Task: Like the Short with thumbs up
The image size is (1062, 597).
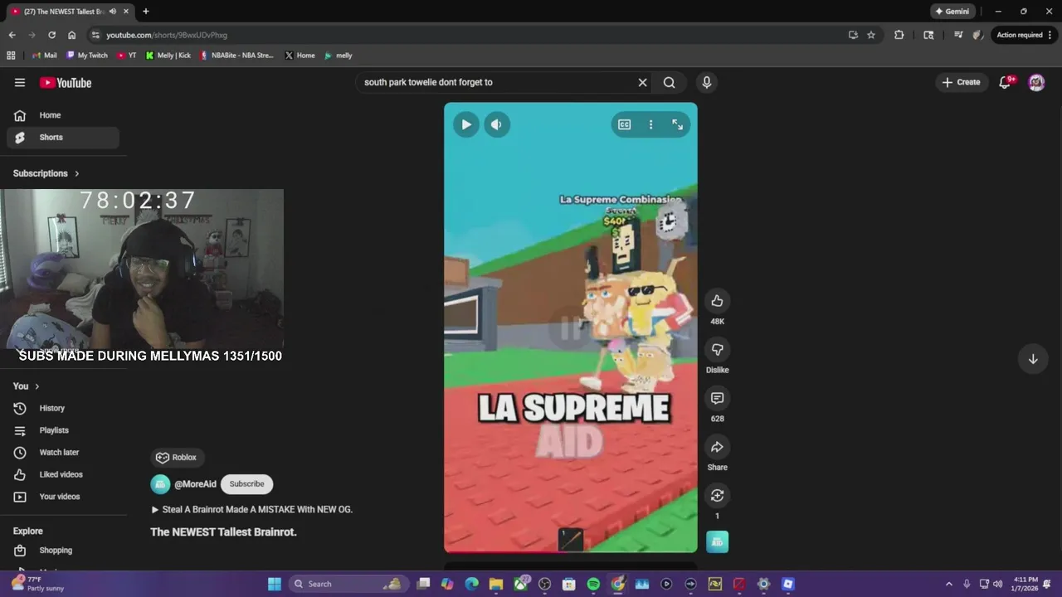Action: [717, 301]
